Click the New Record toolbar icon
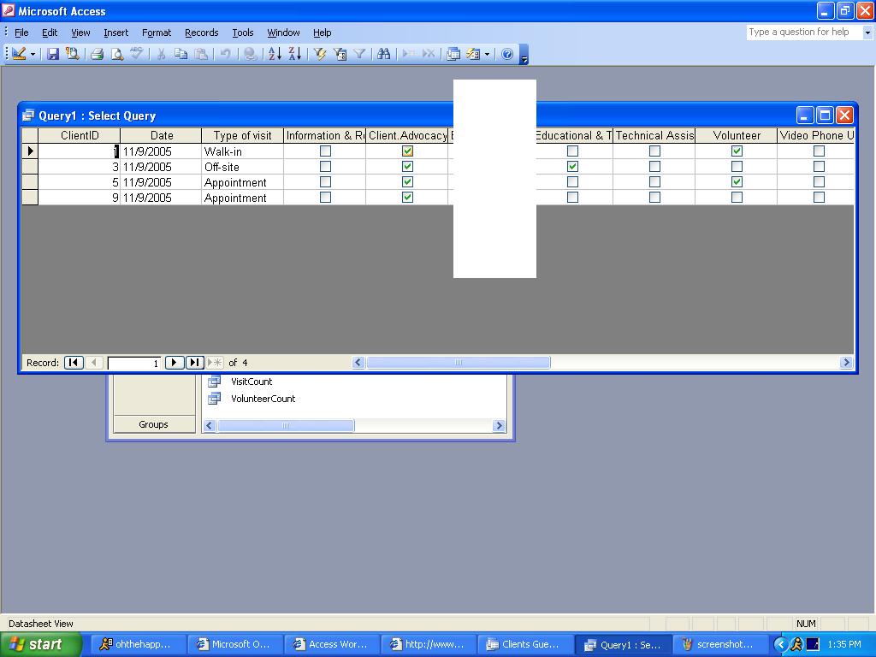 tap(409, 54)
